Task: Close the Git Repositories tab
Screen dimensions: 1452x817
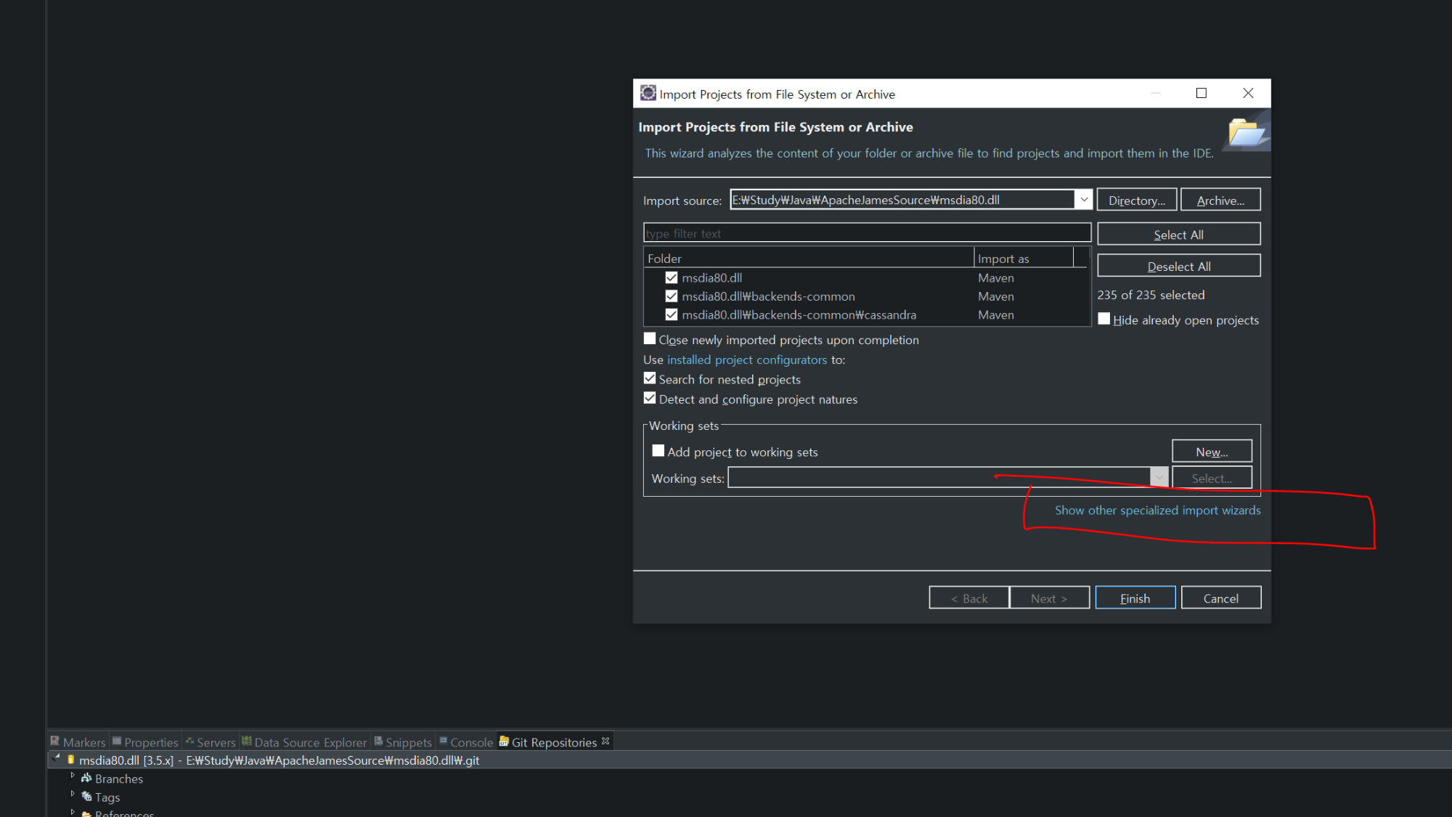Action: tap(605, 741)
